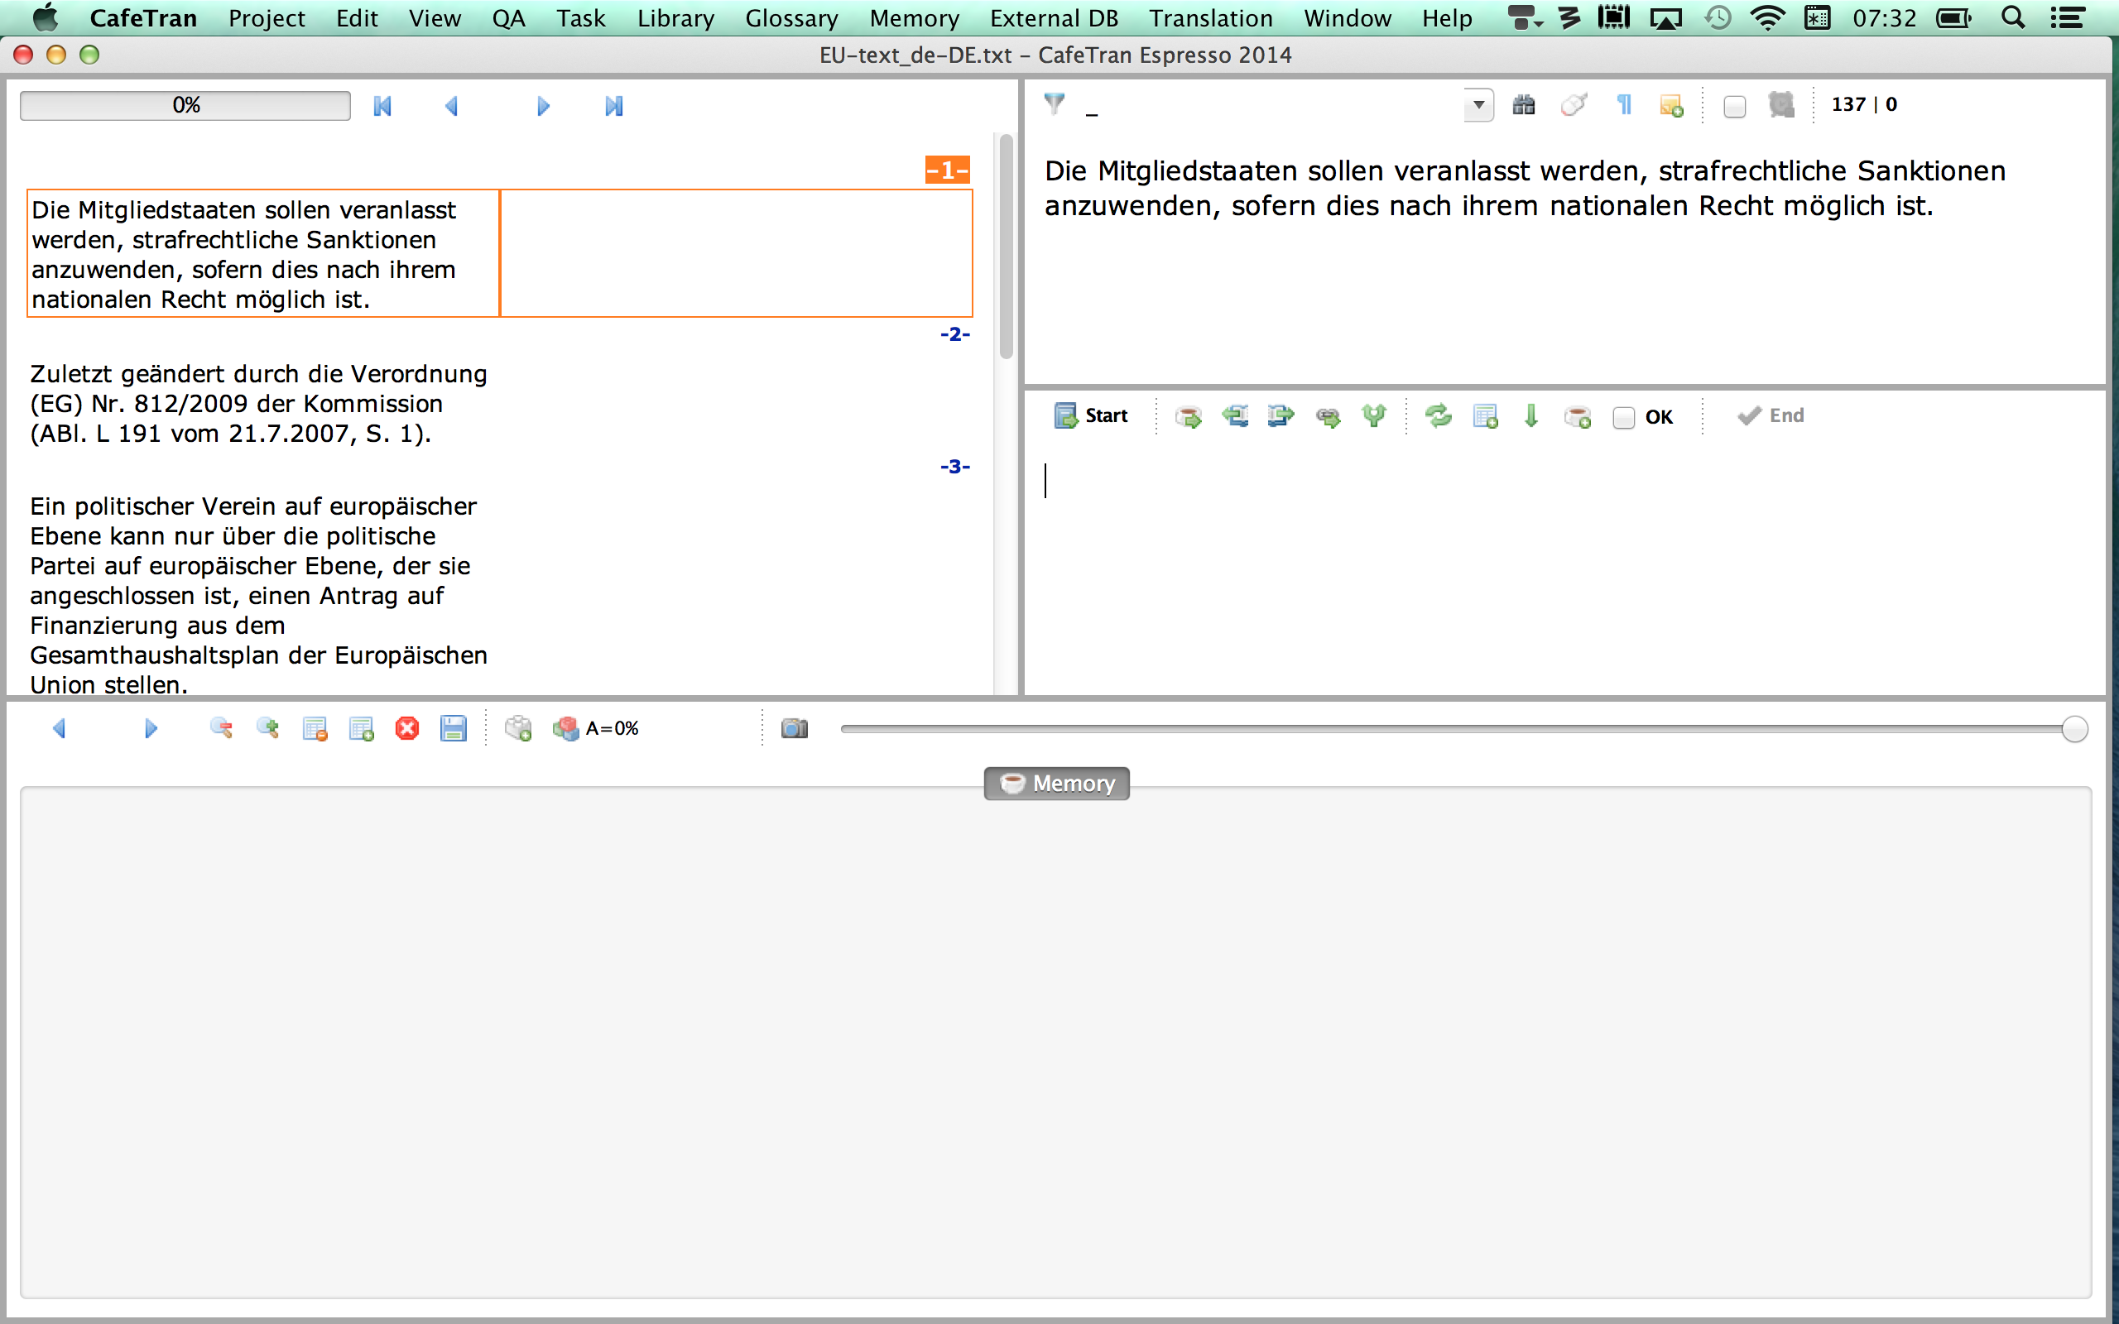
Task: Click the green refresh arrows icon
Action: pos(1439,416)
